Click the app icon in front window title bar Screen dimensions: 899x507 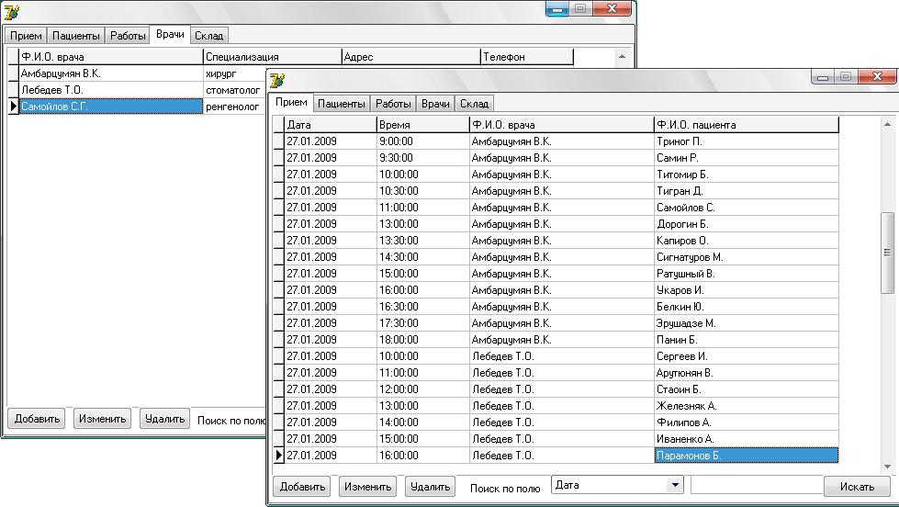coord(276,80)
